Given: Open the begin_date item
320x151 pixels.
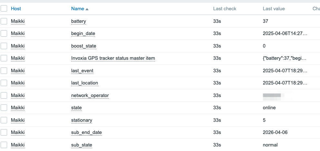Looking at the screenshot, I should 83,33.
